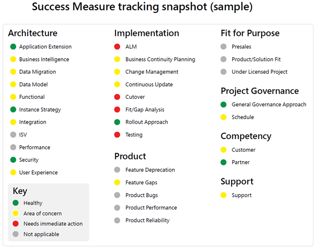
Task: Click the yellow dot next to Schedule
Action: (x=224, y=117)
